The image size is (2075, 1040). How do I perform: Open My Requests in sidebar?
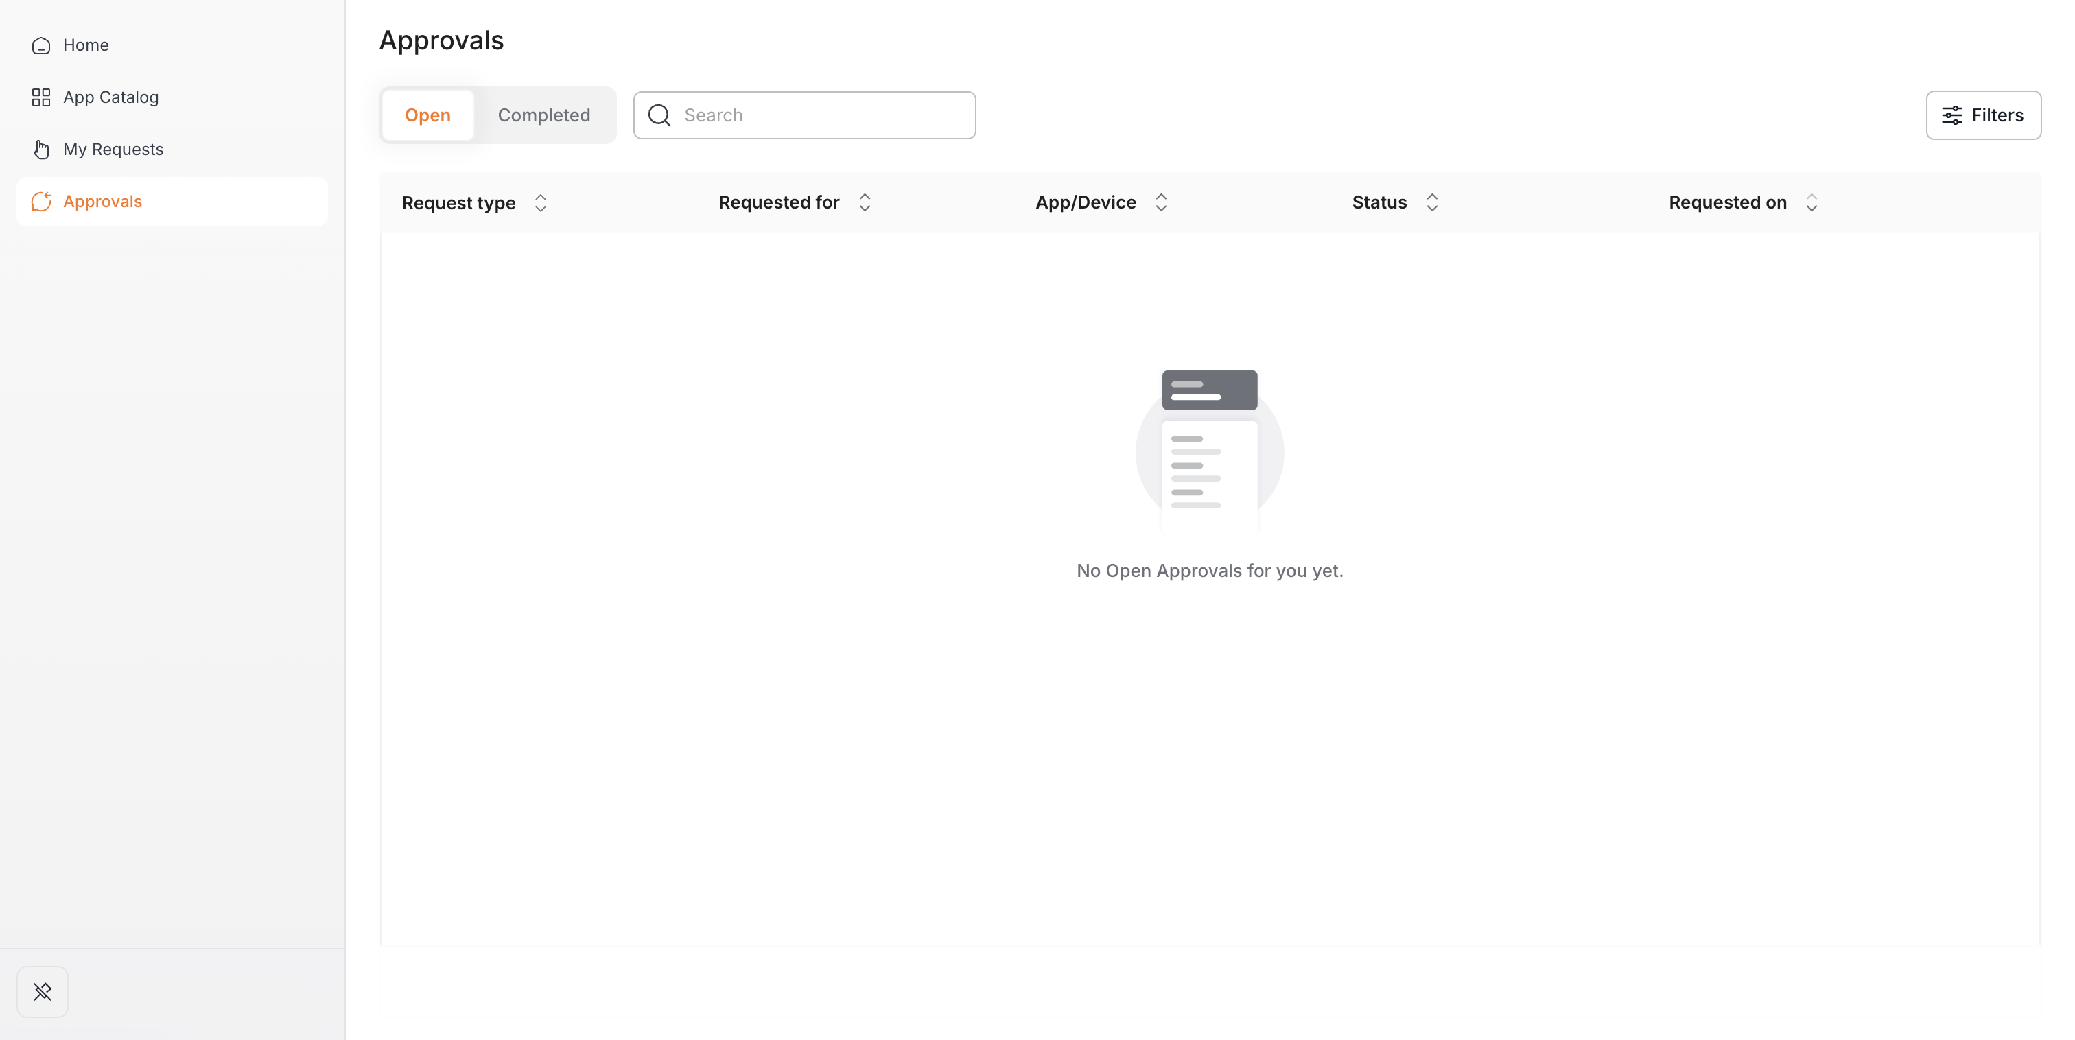(x=172, y=149)
